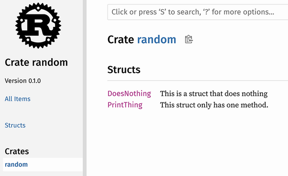Click blank sidebar space above Structs link
This screenshot has height=176, width=288.
(41, 113)
